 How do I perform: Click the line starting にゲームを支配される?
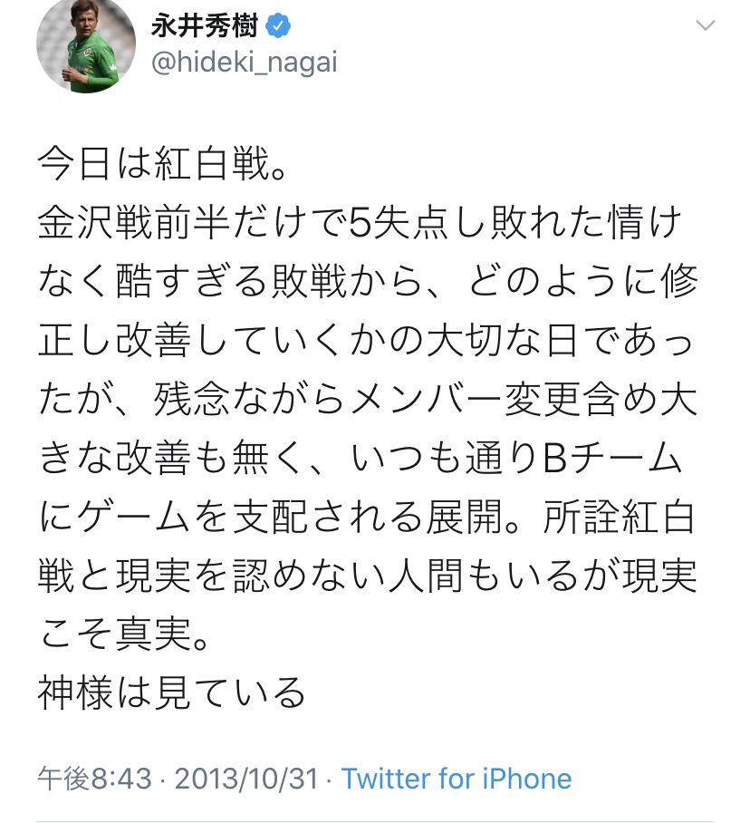tap(368, 517)
